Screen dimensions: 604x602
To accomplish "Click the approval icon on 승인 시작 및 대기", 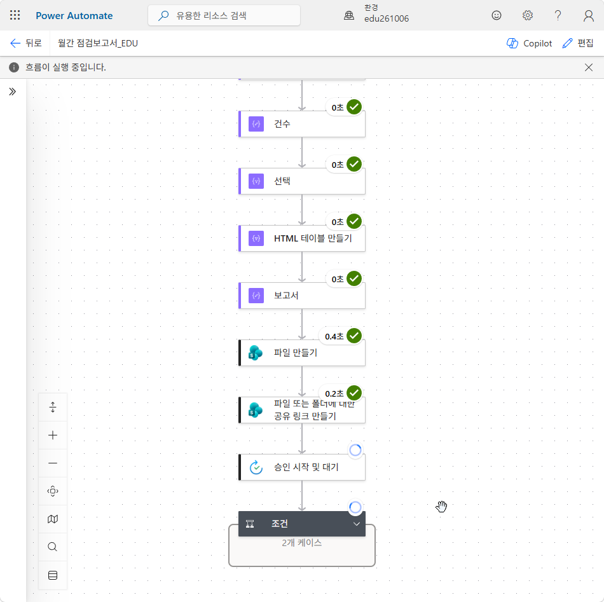I will [256, 467].
